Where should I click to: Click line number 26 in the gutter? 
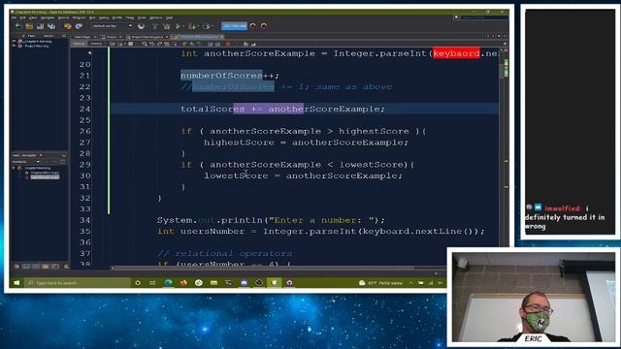coord(84,131)
